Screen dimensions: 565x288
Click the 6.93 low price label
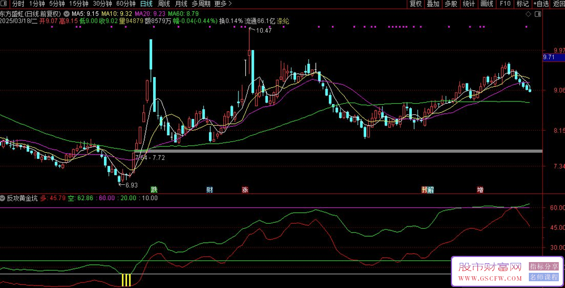pyautogui.click(x=132, y=185)
